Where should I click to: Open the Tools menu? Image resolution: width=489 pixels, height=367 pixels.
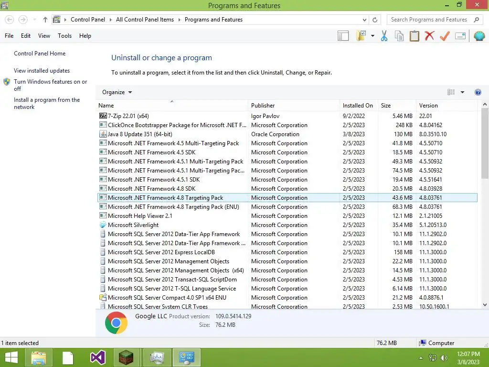(64, 36)
